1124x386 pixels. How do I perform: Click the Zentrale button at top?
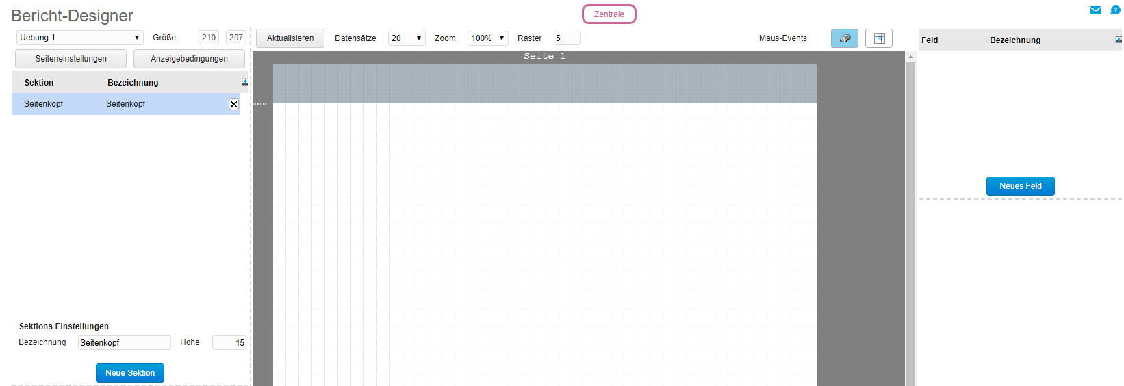coord(609,14)
